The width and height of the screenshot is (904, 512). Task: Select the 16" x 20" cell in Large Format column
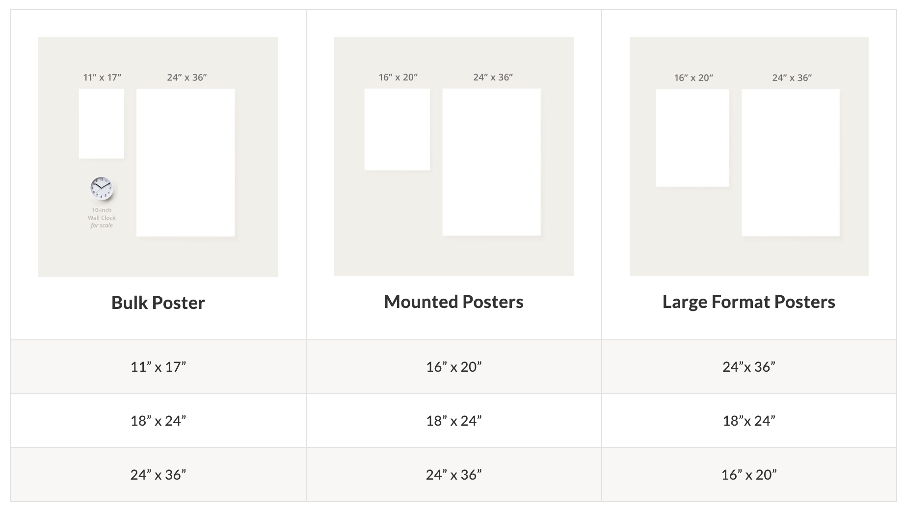tap(749, 475)
